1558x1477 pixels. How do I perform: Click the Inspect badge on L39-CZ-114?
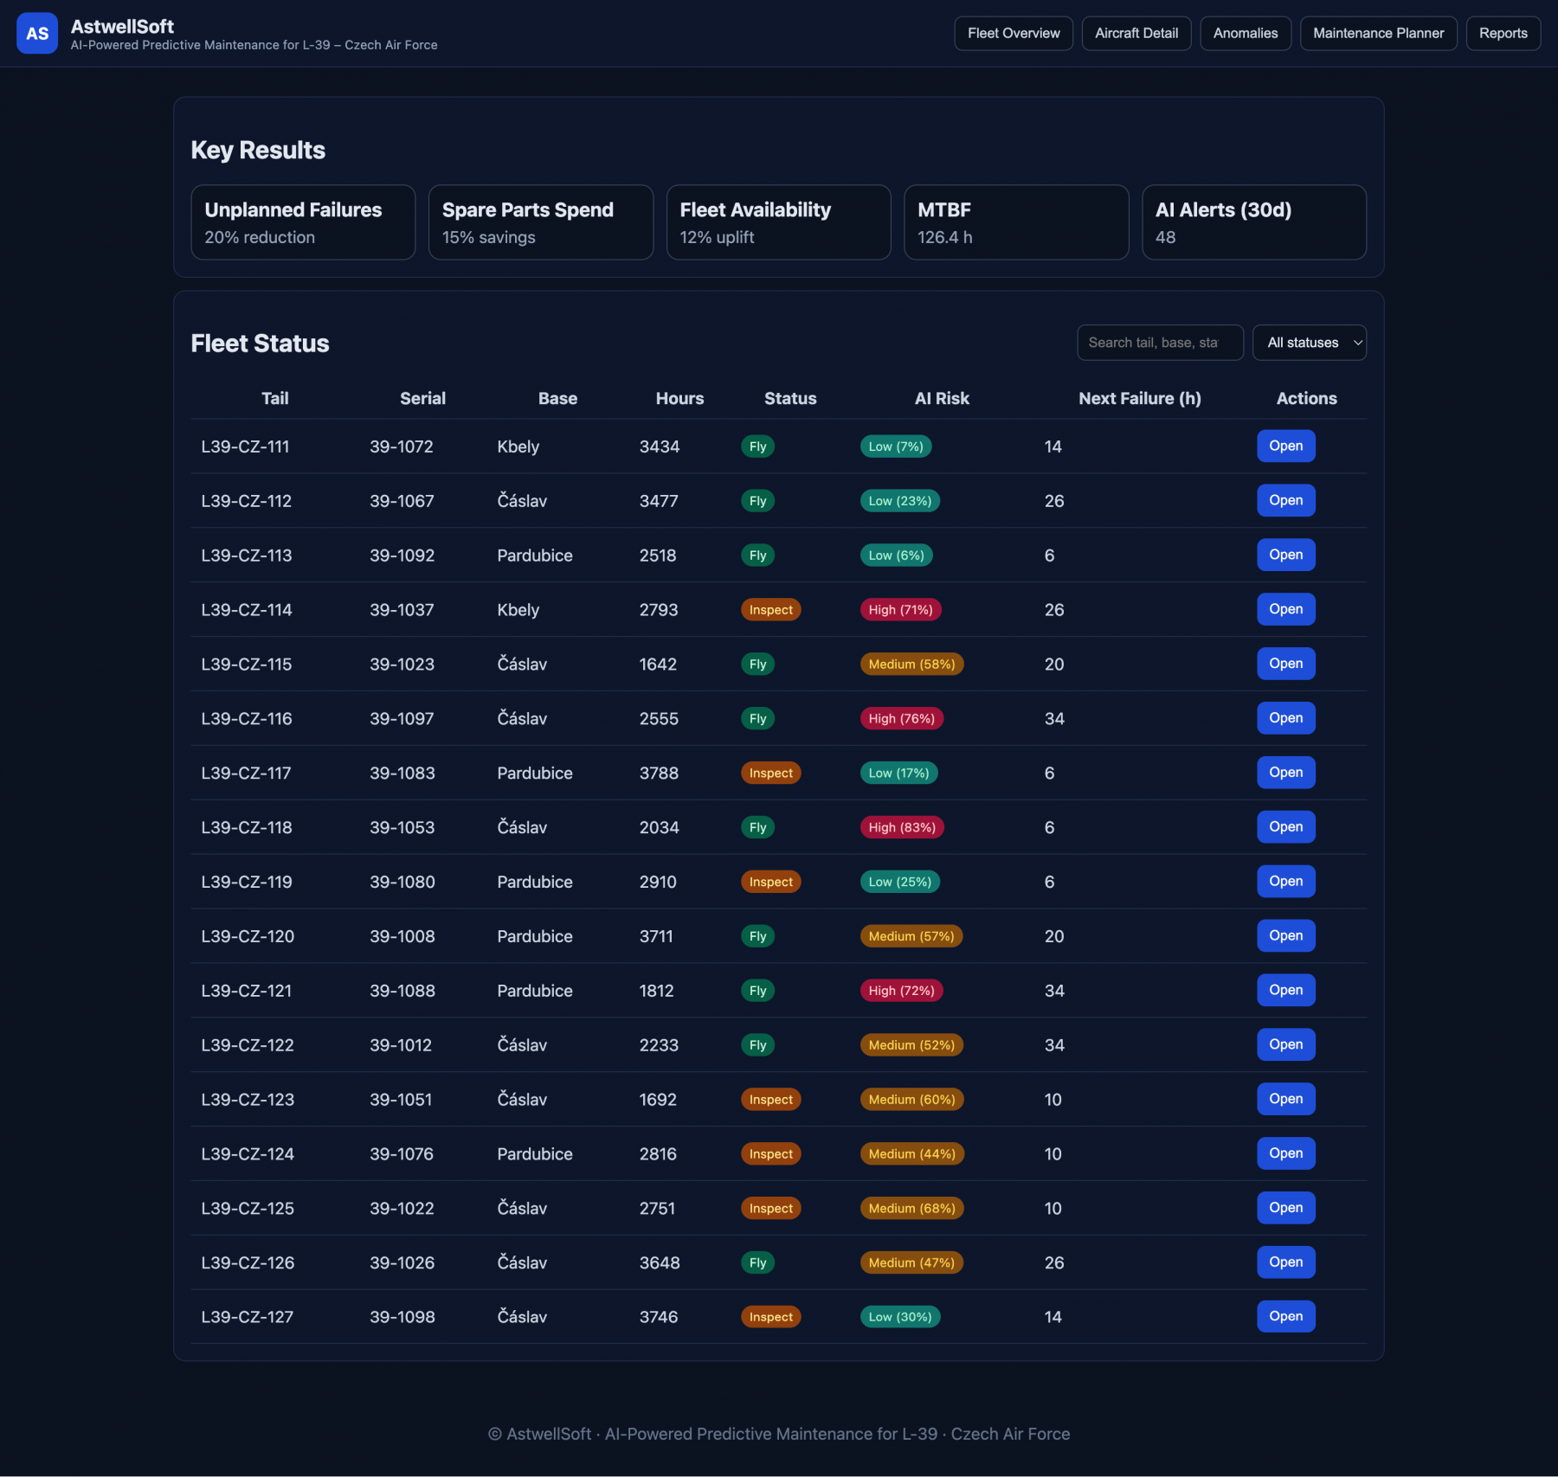point(770,609)
